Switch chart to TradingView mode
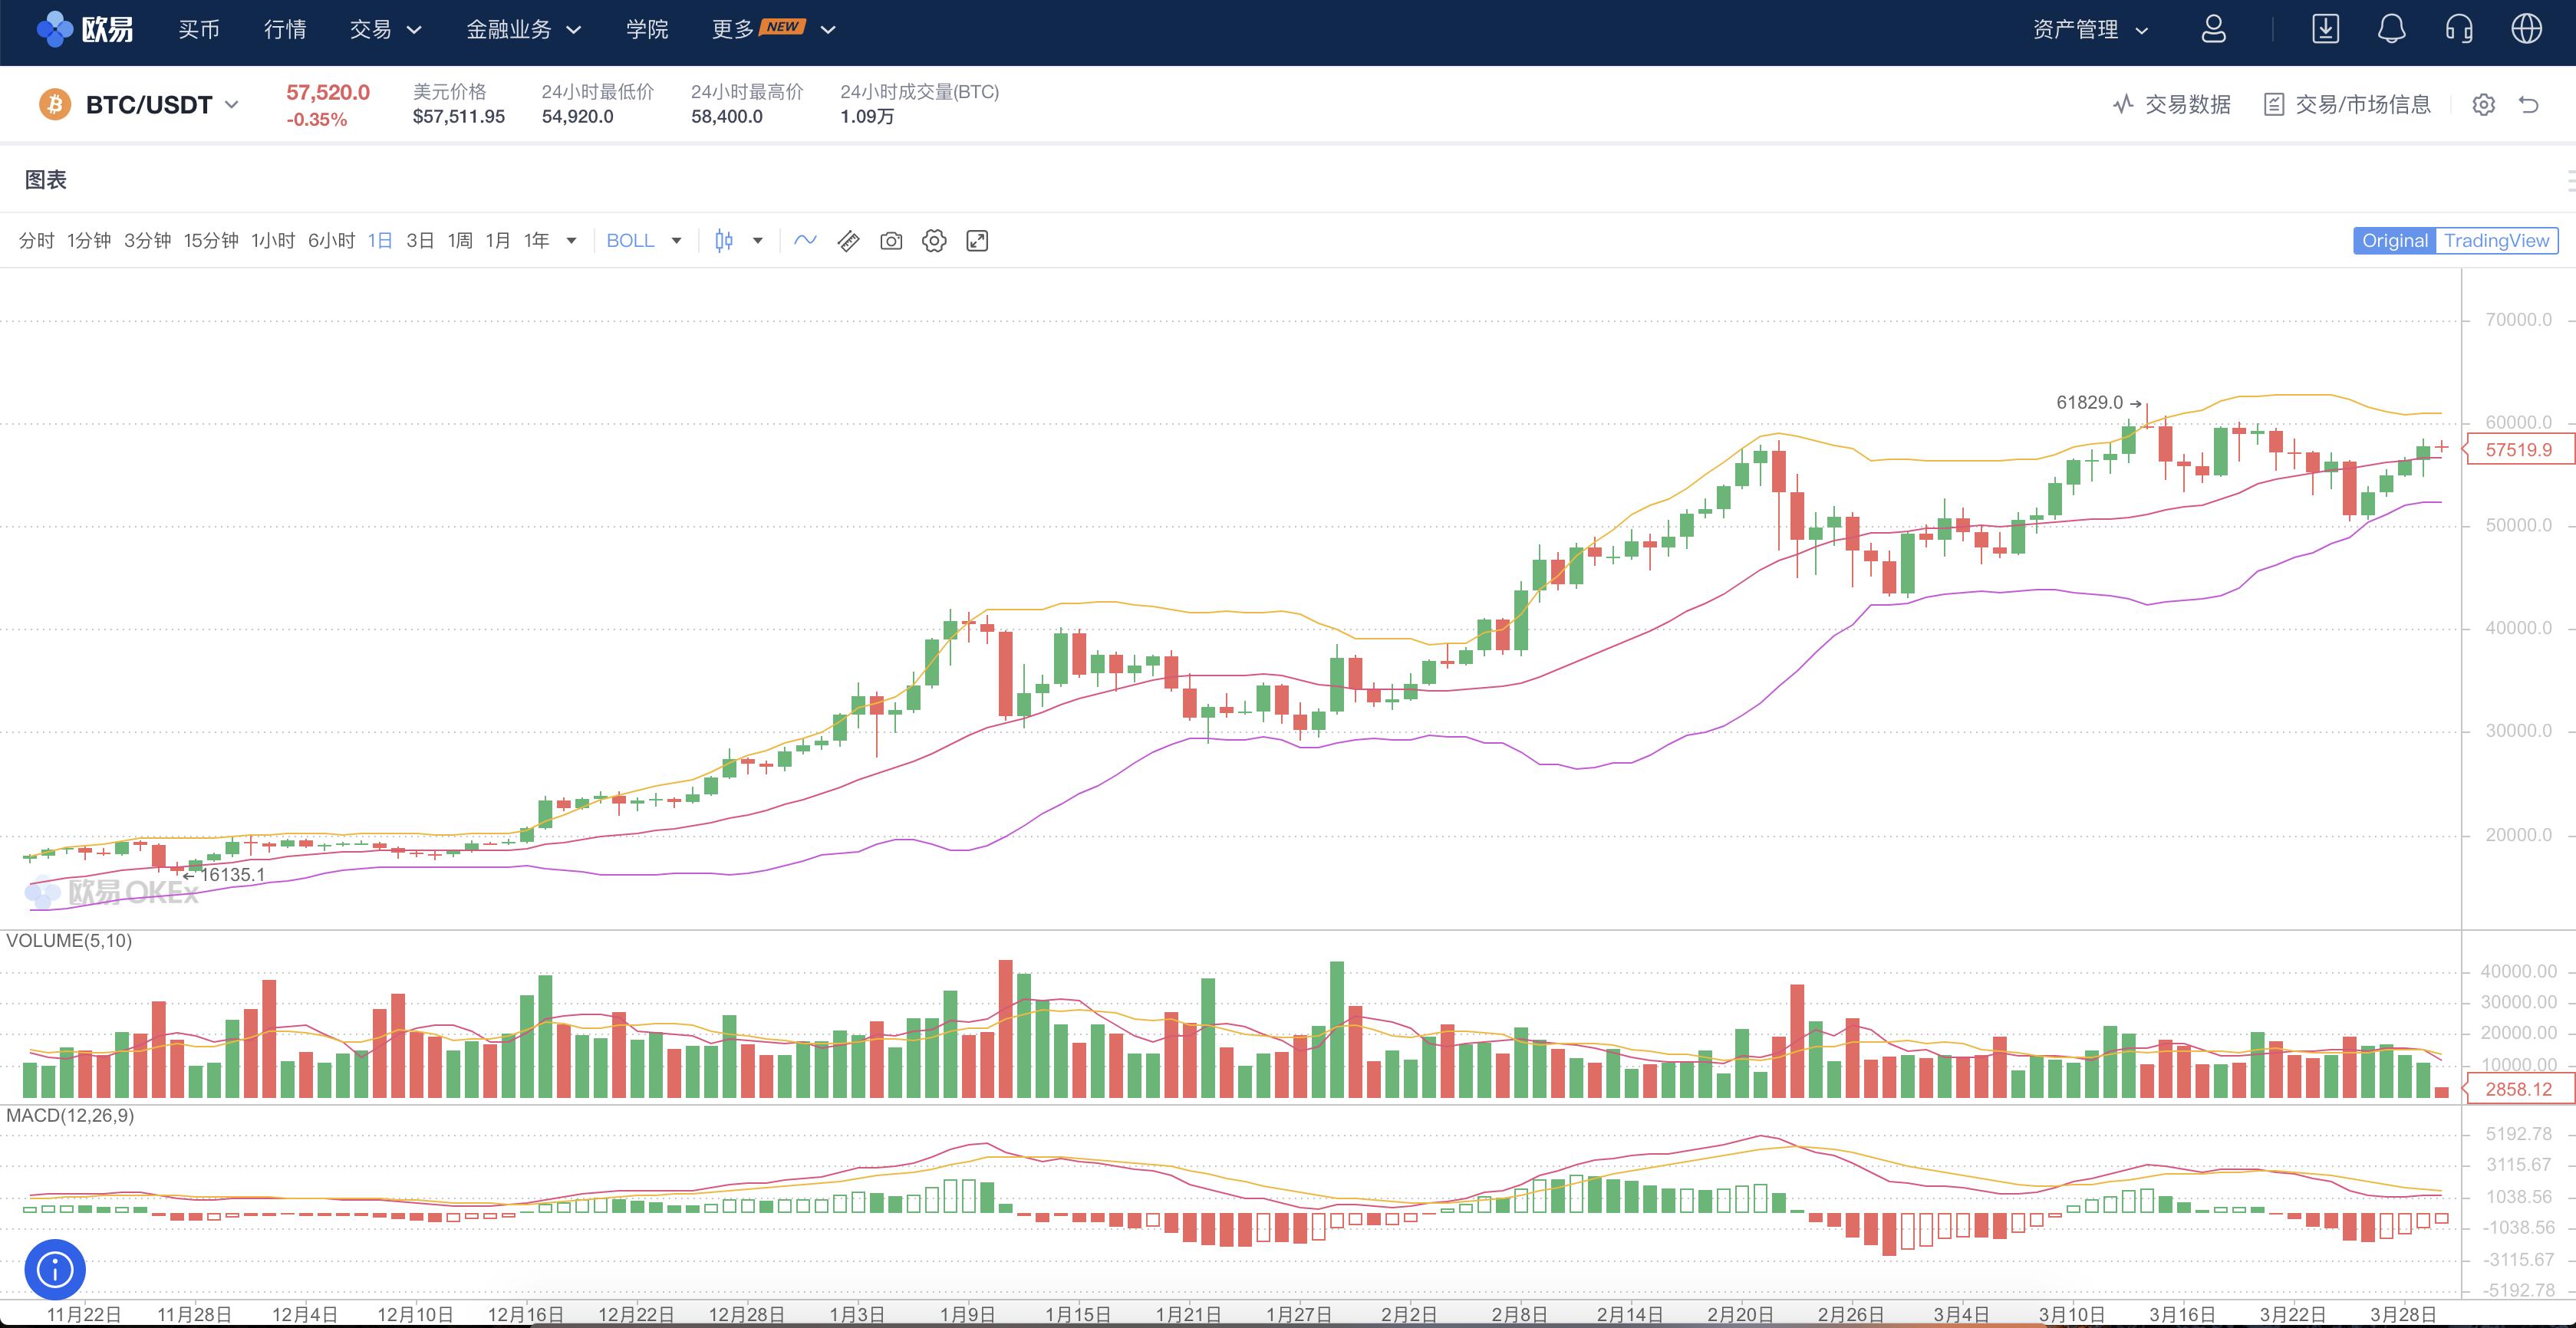 [x=2496, y=241]
